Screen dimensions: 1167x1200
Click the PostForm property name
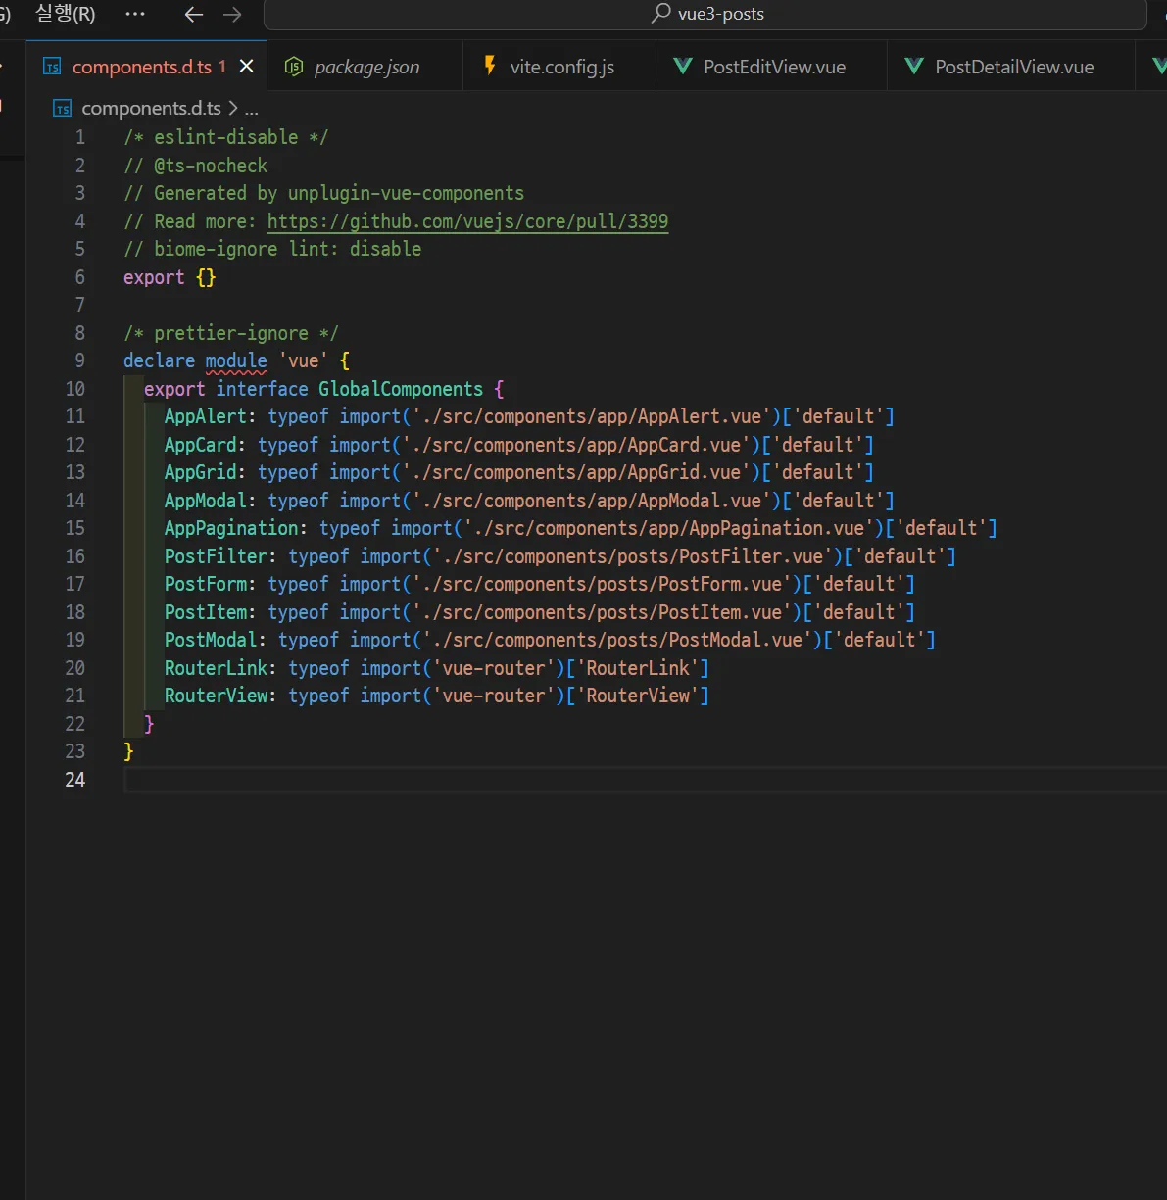coord(206,584)
